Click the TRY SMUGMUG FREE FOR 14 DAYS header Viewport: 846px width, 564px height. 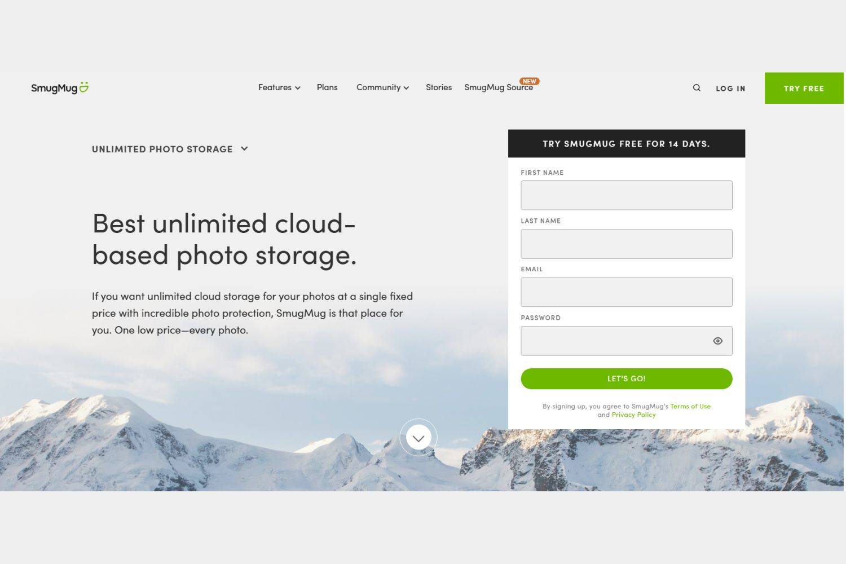(626, 143)
